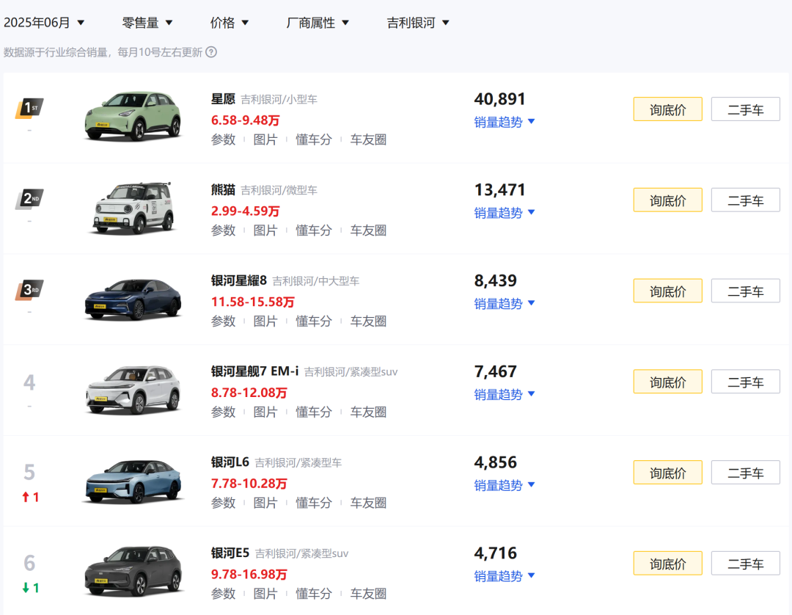The width and height of the screenshot is (792, 615).
Task: Click the 2nd place rank badge
Action: [x=29, y=199]
